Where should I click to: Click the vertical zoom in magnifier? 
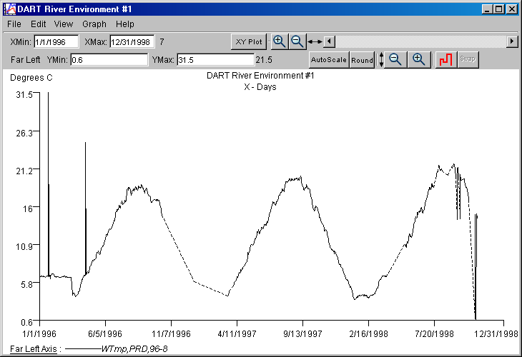419,60
